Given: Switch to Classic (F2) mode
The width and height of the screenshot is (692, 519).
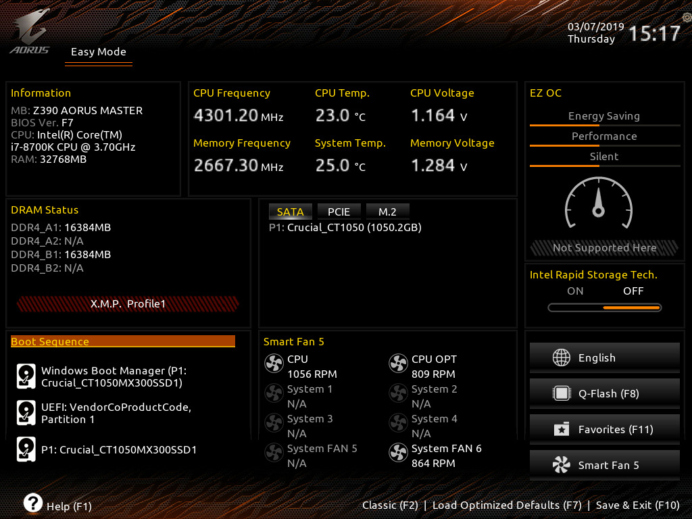Looking at the screenshot, I should coord(390,505).
